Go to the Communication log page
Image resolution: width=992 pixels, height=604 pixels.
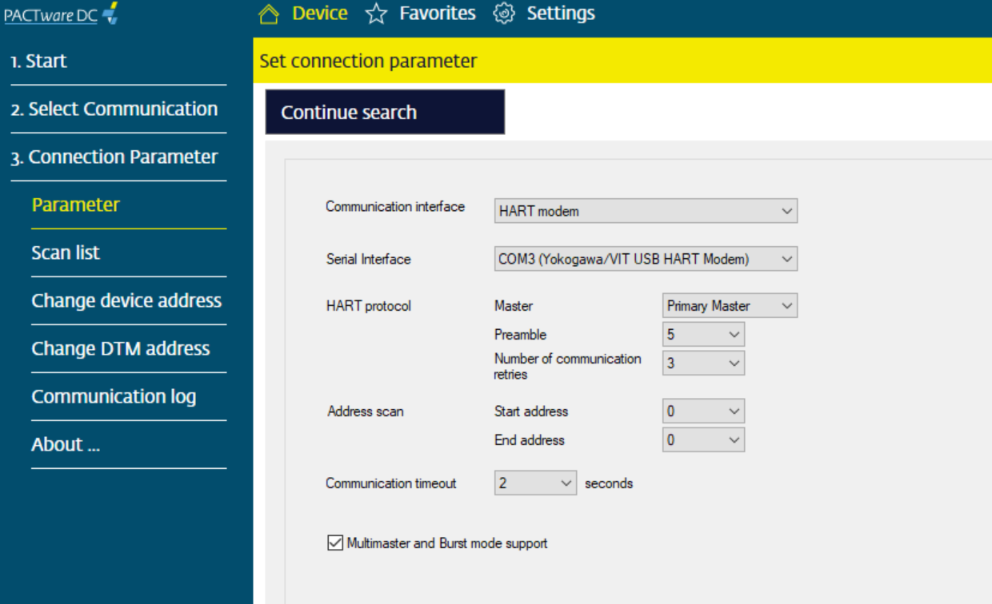point(114,395)
